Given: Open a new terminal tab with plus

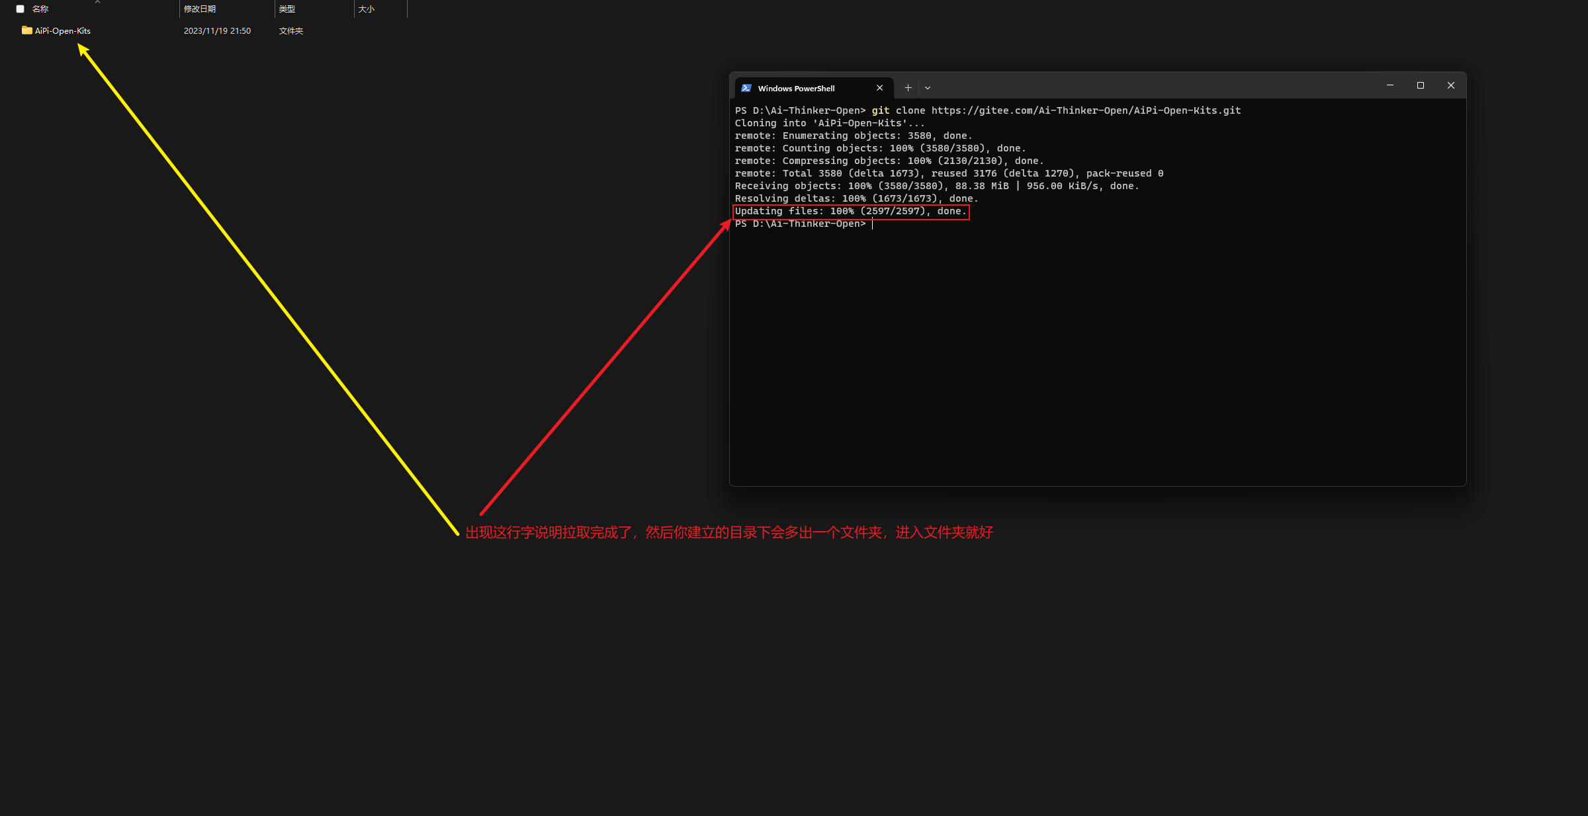Looking at the screenshot, I should [x=908, y=88].
